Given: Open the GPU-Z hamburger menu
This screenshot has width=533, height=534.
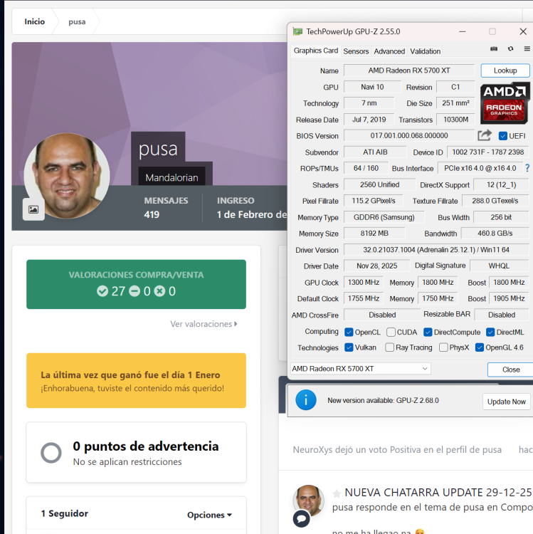Looking at the screenshot, I should point(527,48).
